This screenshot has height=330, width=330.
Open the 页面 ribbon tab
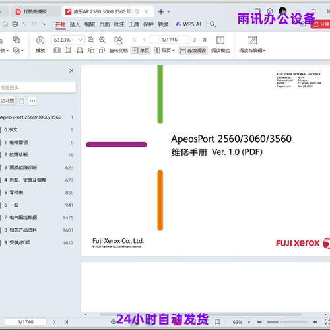point(104,24)
